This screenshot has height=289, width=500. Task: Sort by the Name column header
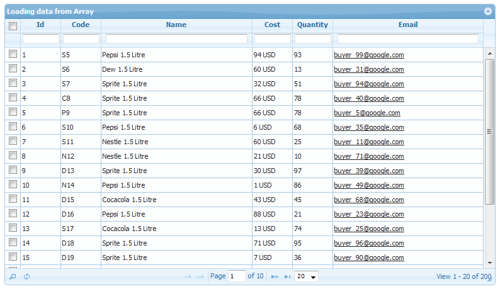pos(176,25)
